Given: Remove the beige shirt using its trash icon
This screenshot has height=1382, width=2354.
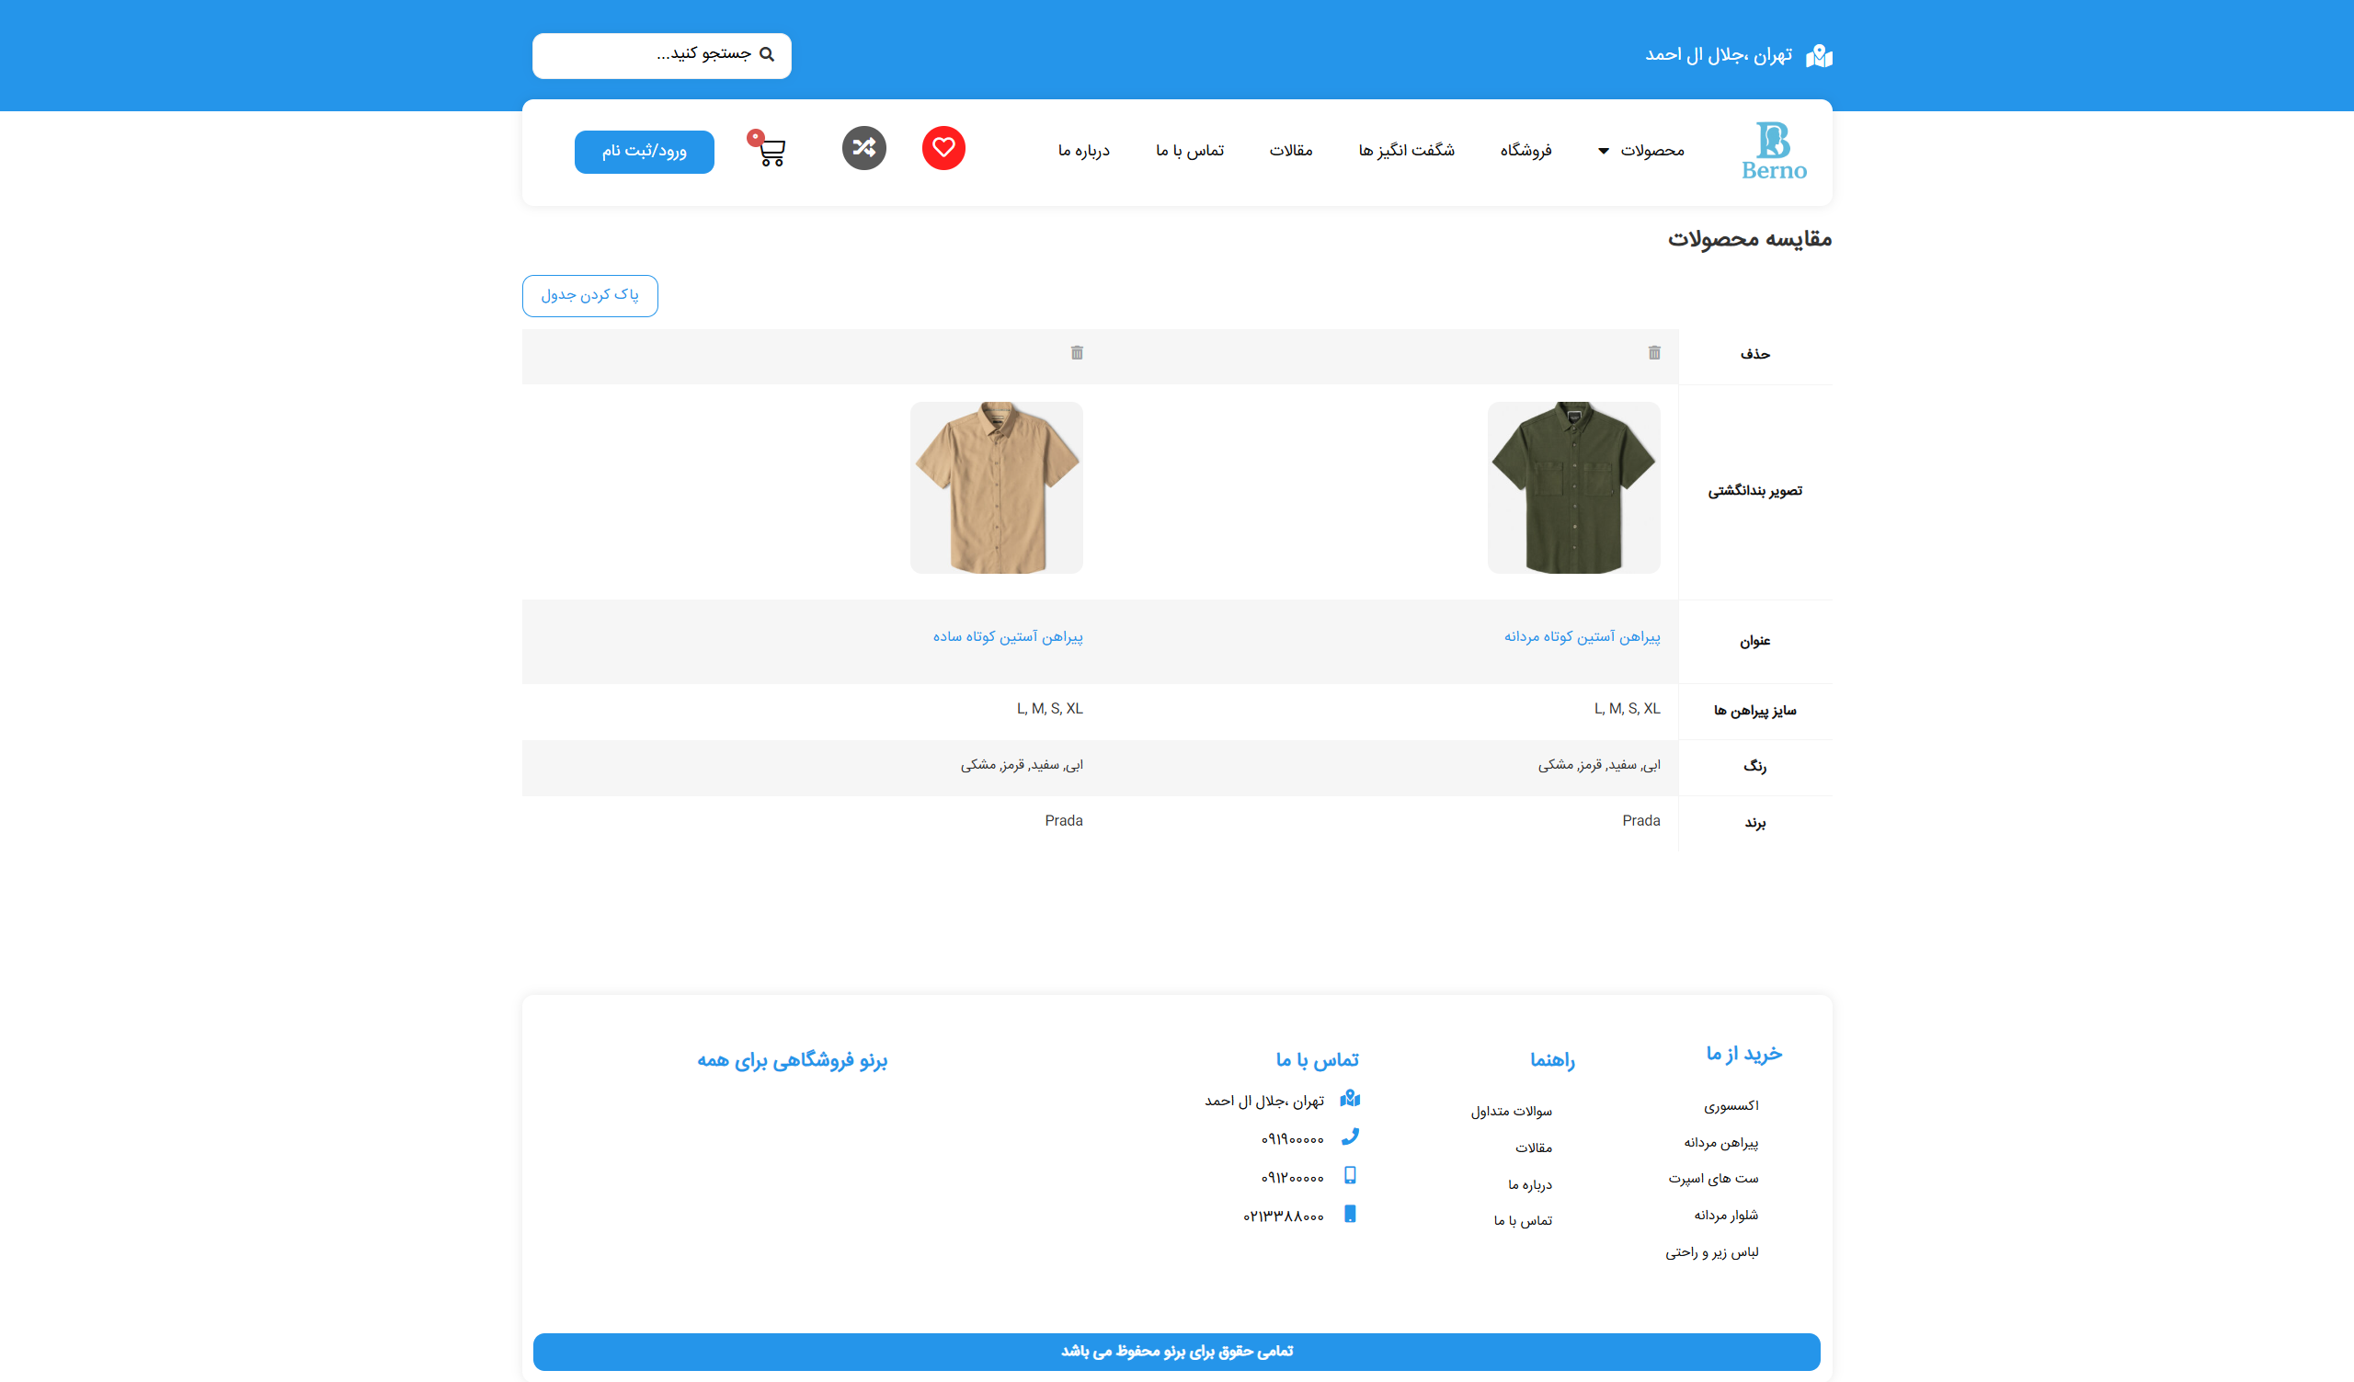Looking at the screenshot, I should [x=1075, y=353].
